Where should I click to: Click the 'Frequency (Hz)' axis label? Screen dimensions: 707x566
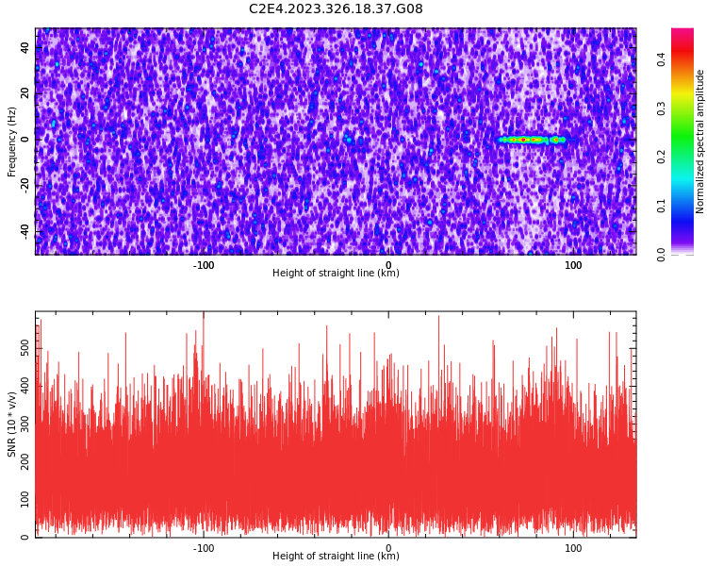click(11, 141)
